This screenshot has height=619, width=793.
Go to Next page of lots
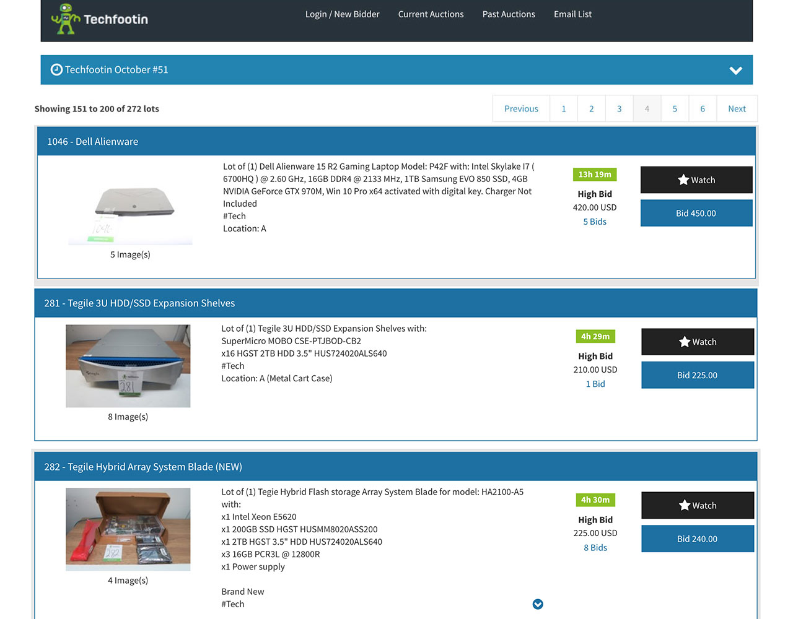click(x=737, y=109)
